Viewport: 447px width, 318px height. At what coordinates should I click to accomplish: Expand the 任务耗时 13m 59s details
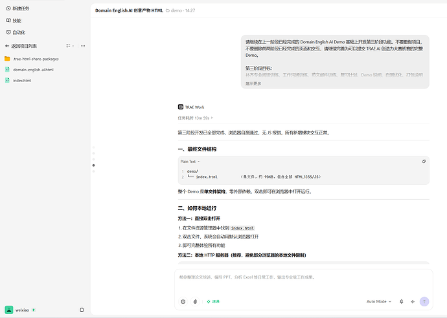[x=195, y=118]
